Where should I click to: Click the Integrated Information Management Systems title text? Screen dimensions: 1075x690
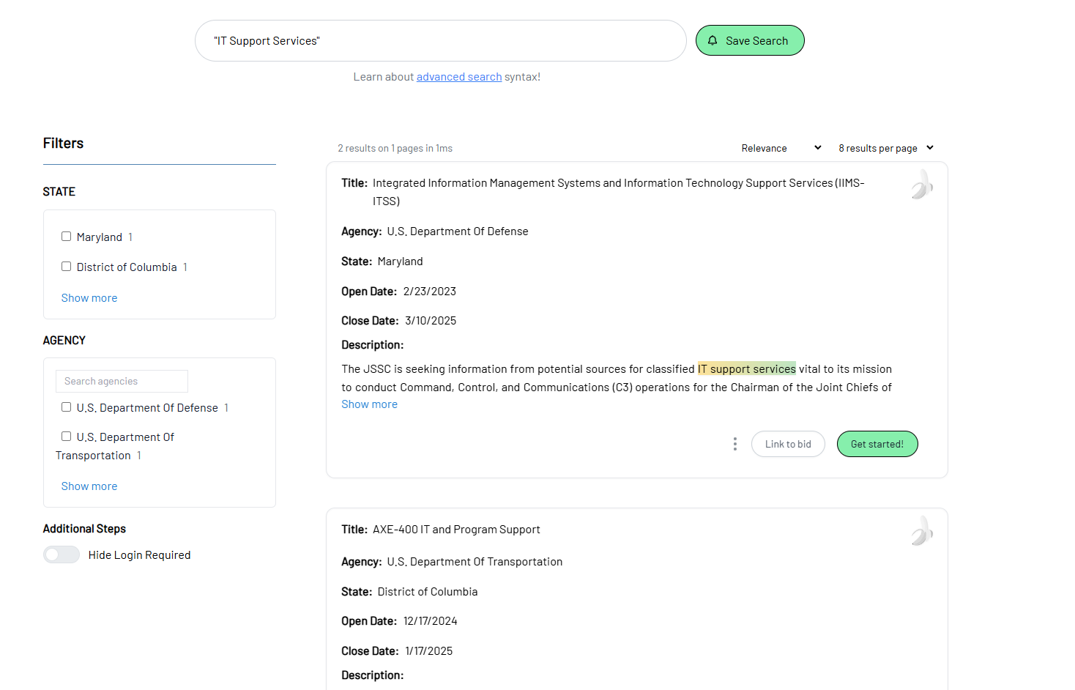tap(619, 192)
